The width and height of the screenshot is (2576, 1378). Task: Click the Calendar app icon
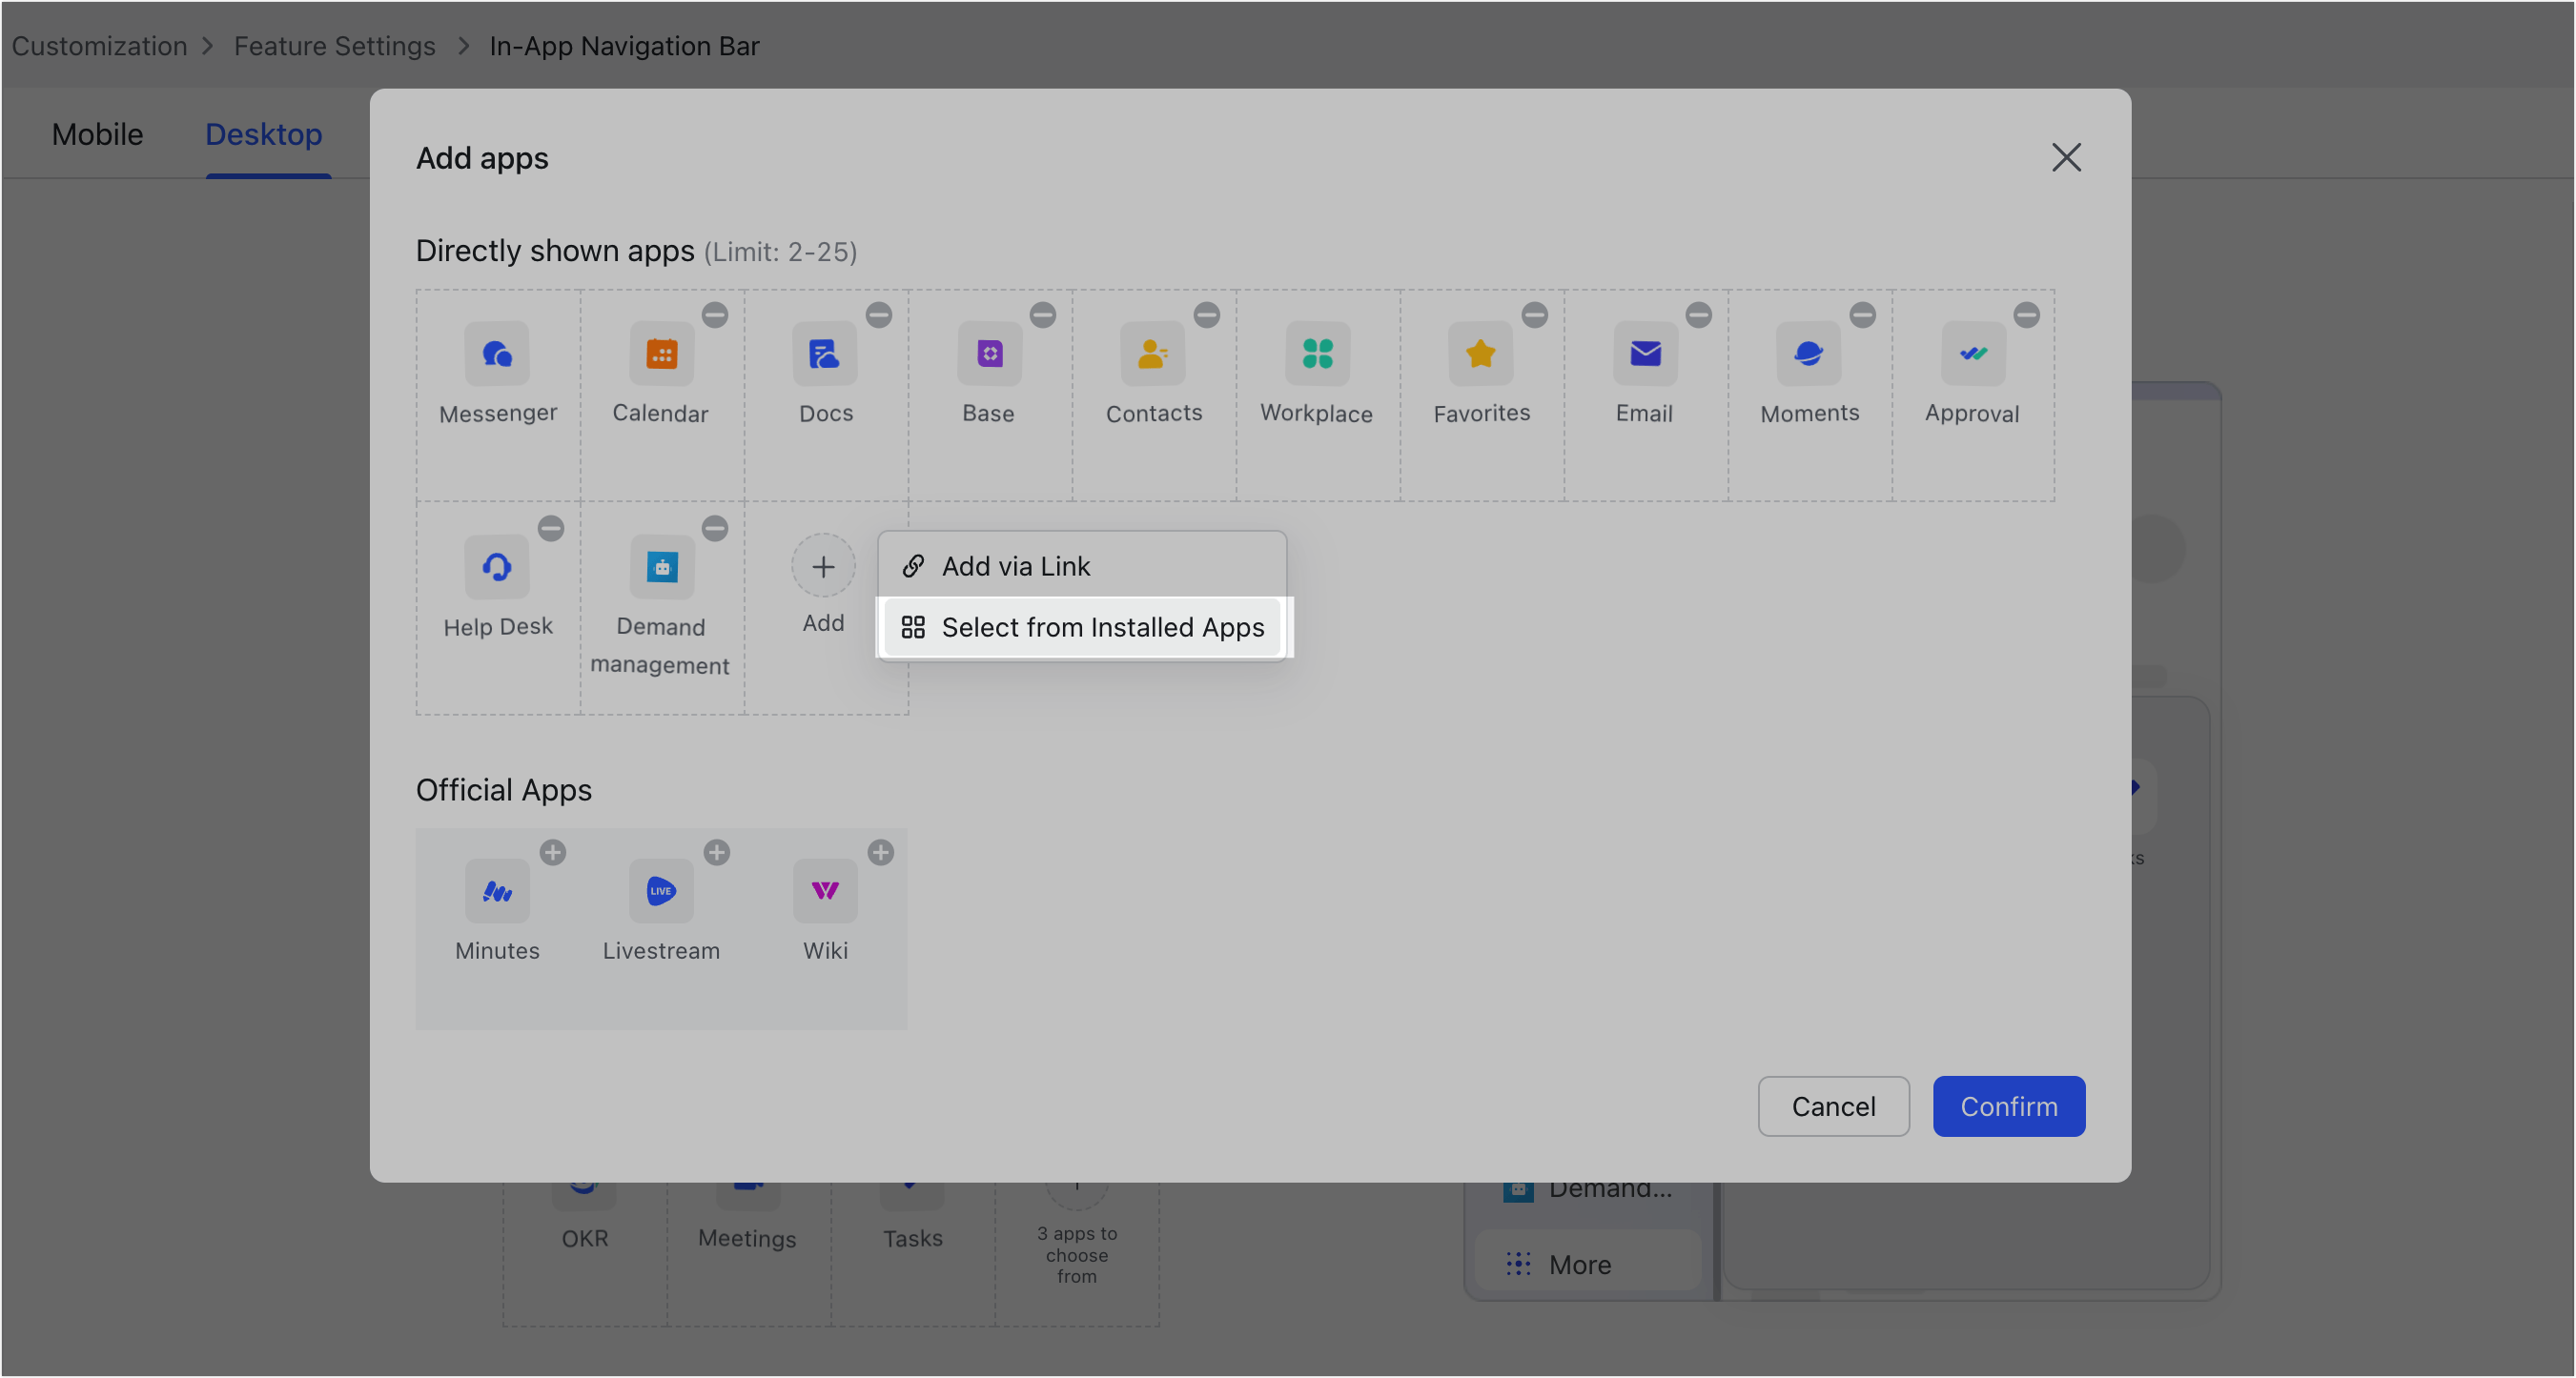(x=661, y=353)
